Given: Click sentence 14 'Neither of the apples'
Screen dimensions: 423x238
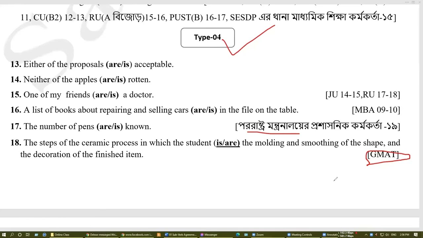Looking at the screenshot, I should pyautogui.click(x=81, y=79).
